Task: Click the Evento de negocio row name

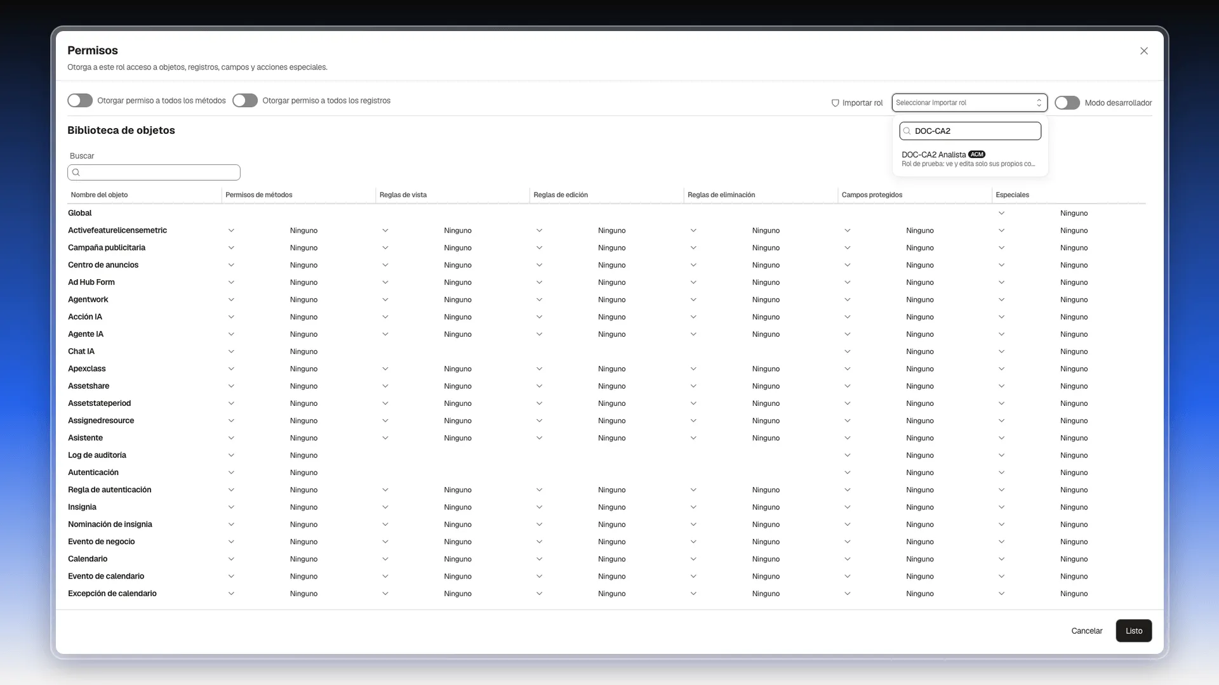Action: pos(102,542)
